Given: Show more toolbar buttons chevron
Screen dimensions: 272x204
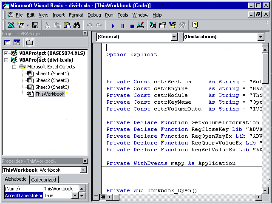Looking at the screenshot, I should [267, 22].
